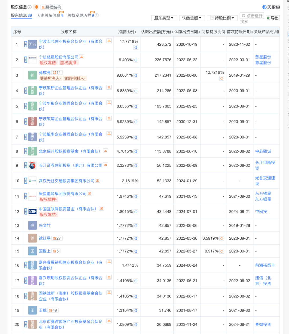Open equity structure icon for 宁波闵芯创业投资合伙企业
The height and width of the screenshot is (334, 289).
[x=109, y=41]
